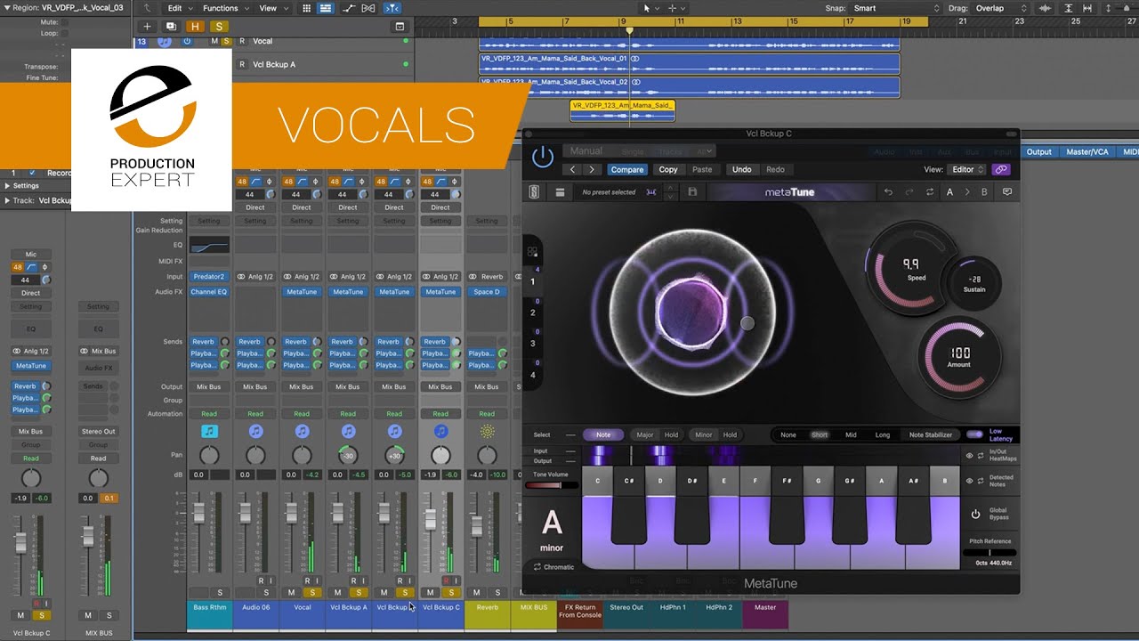Select slot 4 in MetaTune sidebar
Screen dimensions: 1139x641
[x=533, y=375]
